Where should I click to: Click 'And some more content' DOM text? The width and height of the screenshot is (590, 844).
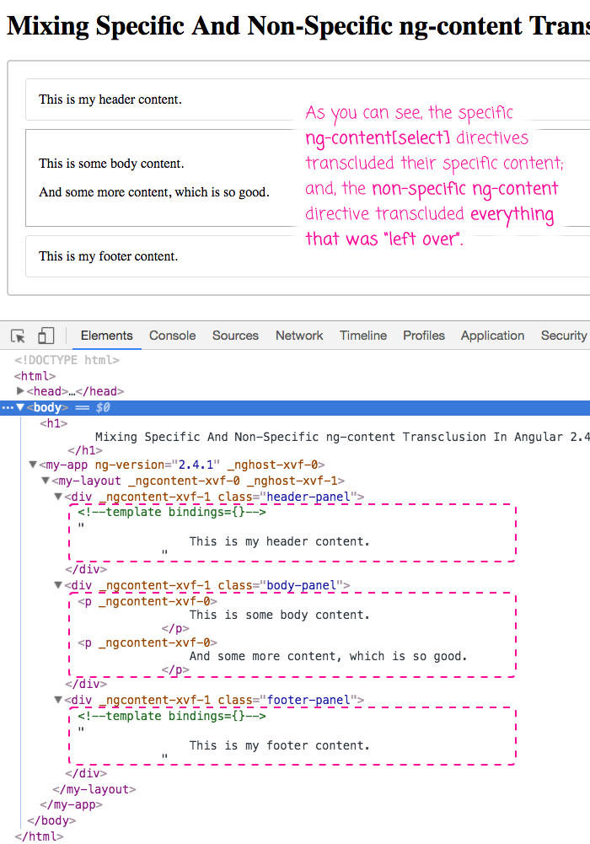click(x=328, y=656)
